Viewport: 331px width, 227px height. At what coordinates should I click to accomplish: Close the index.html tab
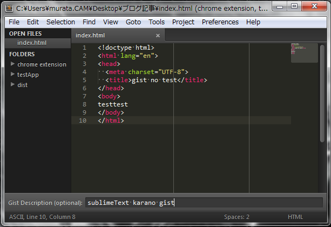pos(158,36)
